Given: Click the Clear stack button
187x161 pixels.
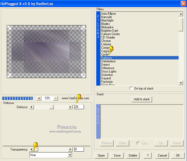Looking at the screenshot, I should pos(122,143).
